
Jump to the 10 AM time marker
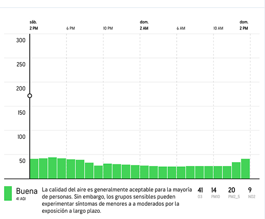point(218,28)
